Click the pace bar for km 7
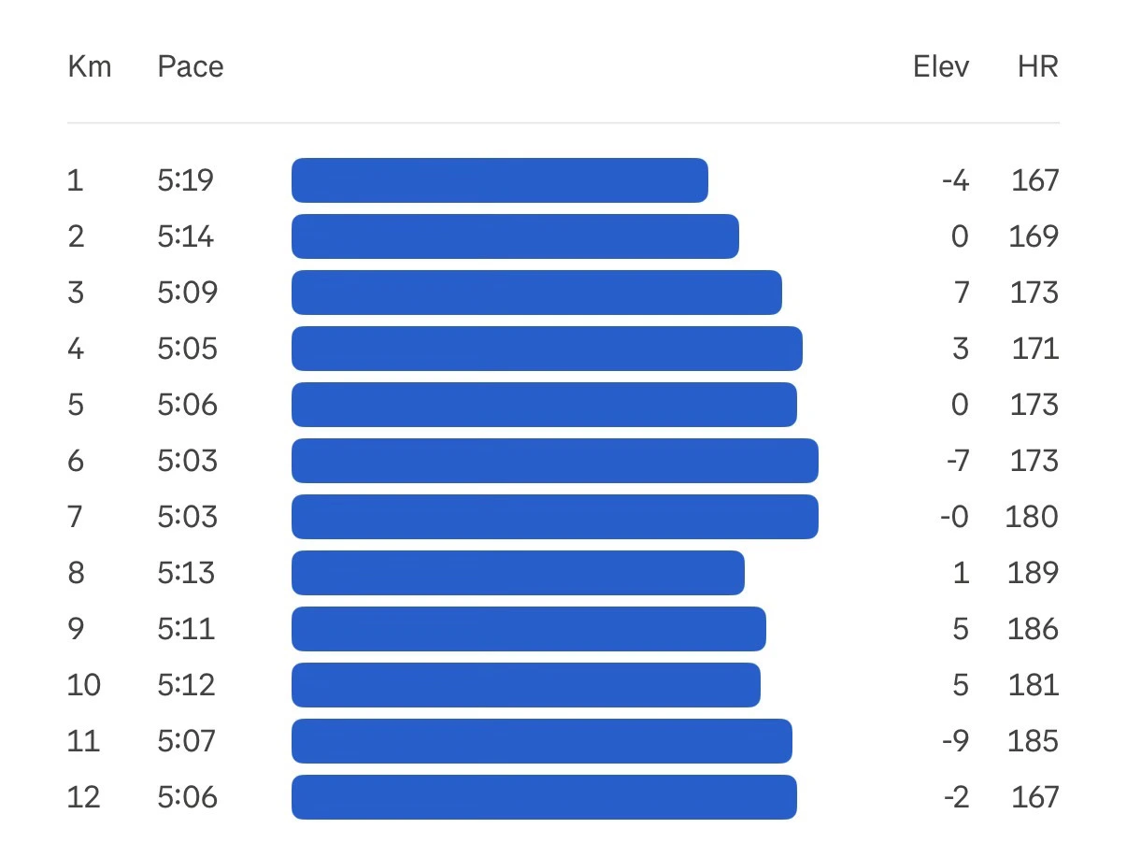1127x857 pixels. pyautogui.click(x=555, y=517)
